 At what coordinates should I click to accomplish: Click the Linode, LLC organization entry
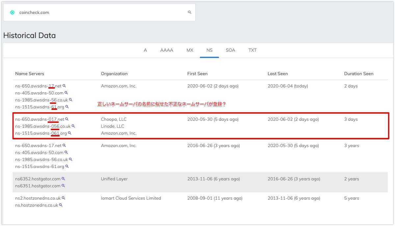(113, 126)
